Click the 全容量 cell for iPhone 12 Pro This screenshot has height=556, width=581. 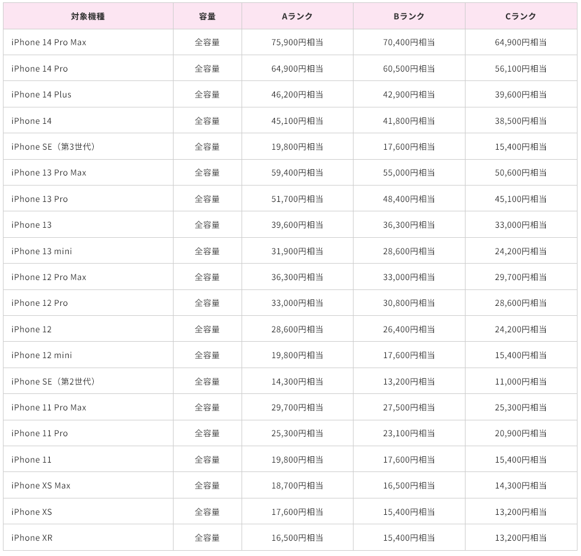[x=207, y=303]
